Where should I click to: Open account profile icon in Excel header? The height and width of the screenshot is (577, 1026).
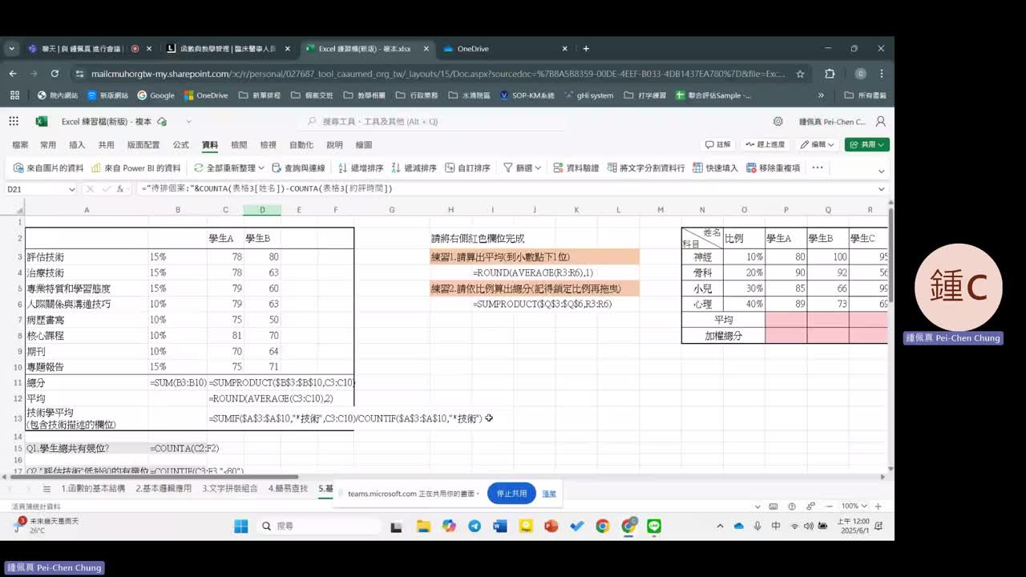point(880,122)
